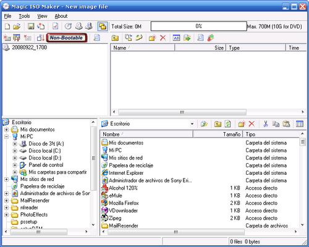The image size is (309, 247).
Task: Click the protected session keys icon
Action: click(x=17, y=38)
